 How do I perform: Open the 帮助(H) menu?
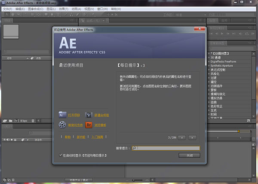[116, 9]
